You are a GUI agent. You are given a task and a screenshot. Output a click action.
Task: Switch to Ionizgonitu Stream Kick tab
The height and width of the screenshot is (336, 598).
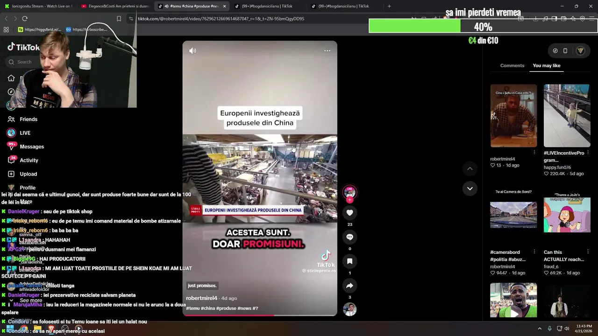pos(38,6)
